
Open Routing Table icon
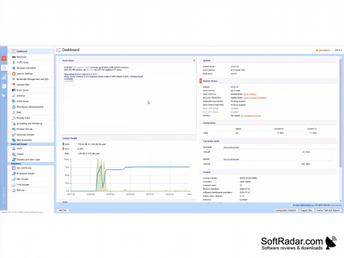[14, 118]
